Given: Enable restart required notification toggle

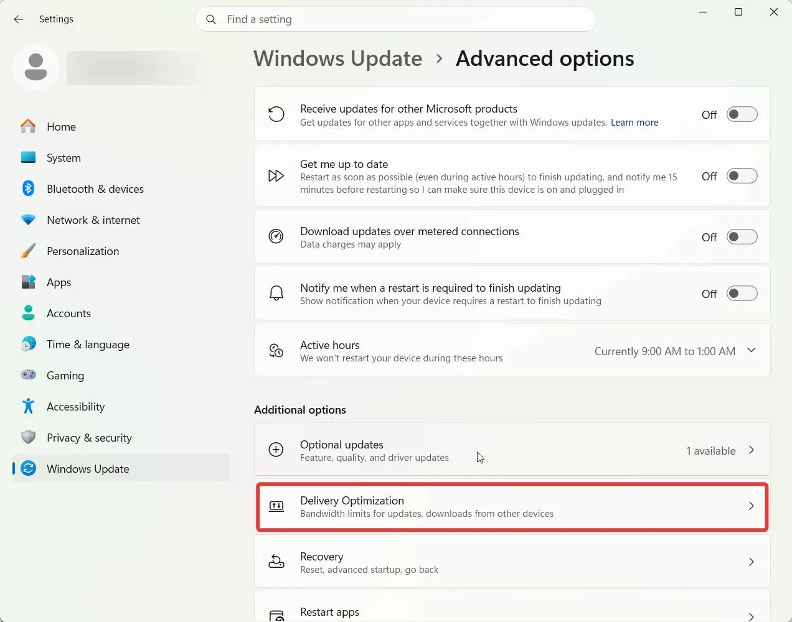Looking at the screenshot, I should click(x=742, y=294).
